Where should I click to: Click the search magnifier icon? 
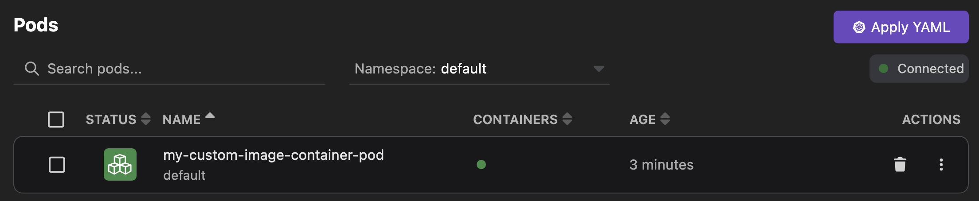[31, 69]
